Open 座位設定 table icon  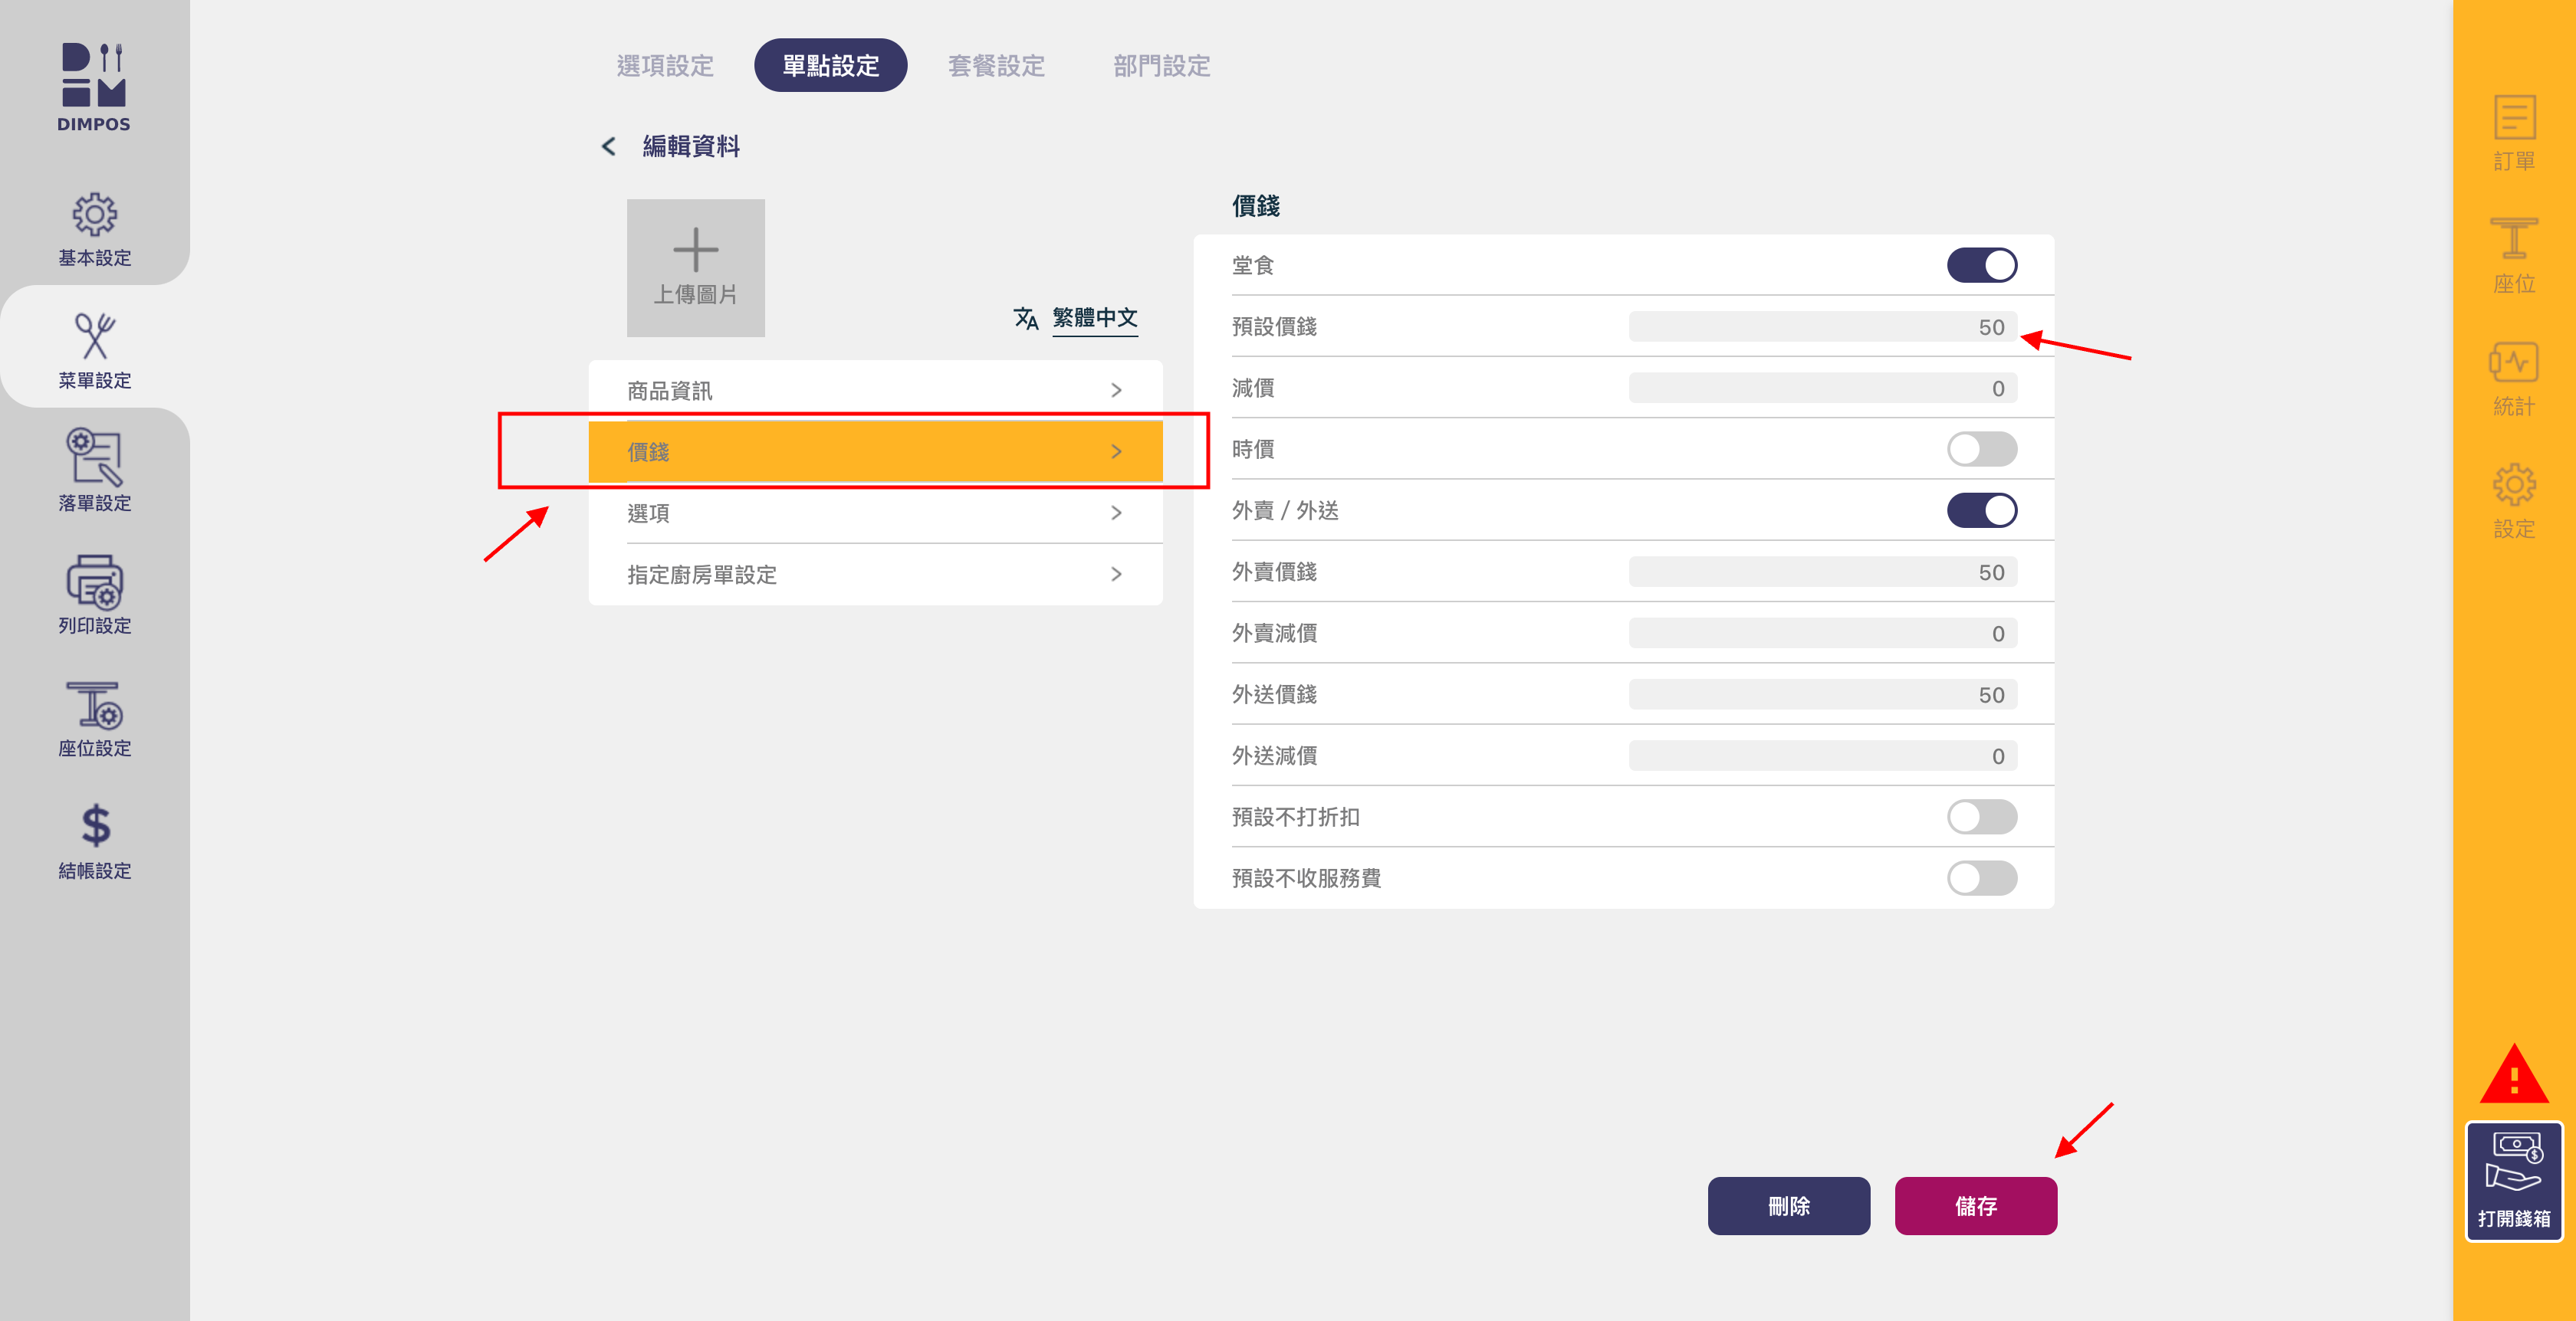[94, 706]
